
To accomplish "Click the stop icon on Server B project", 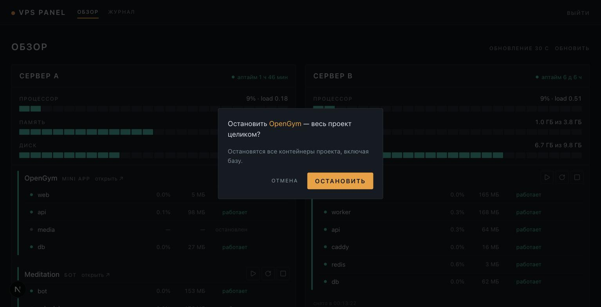I will point(577,177).
